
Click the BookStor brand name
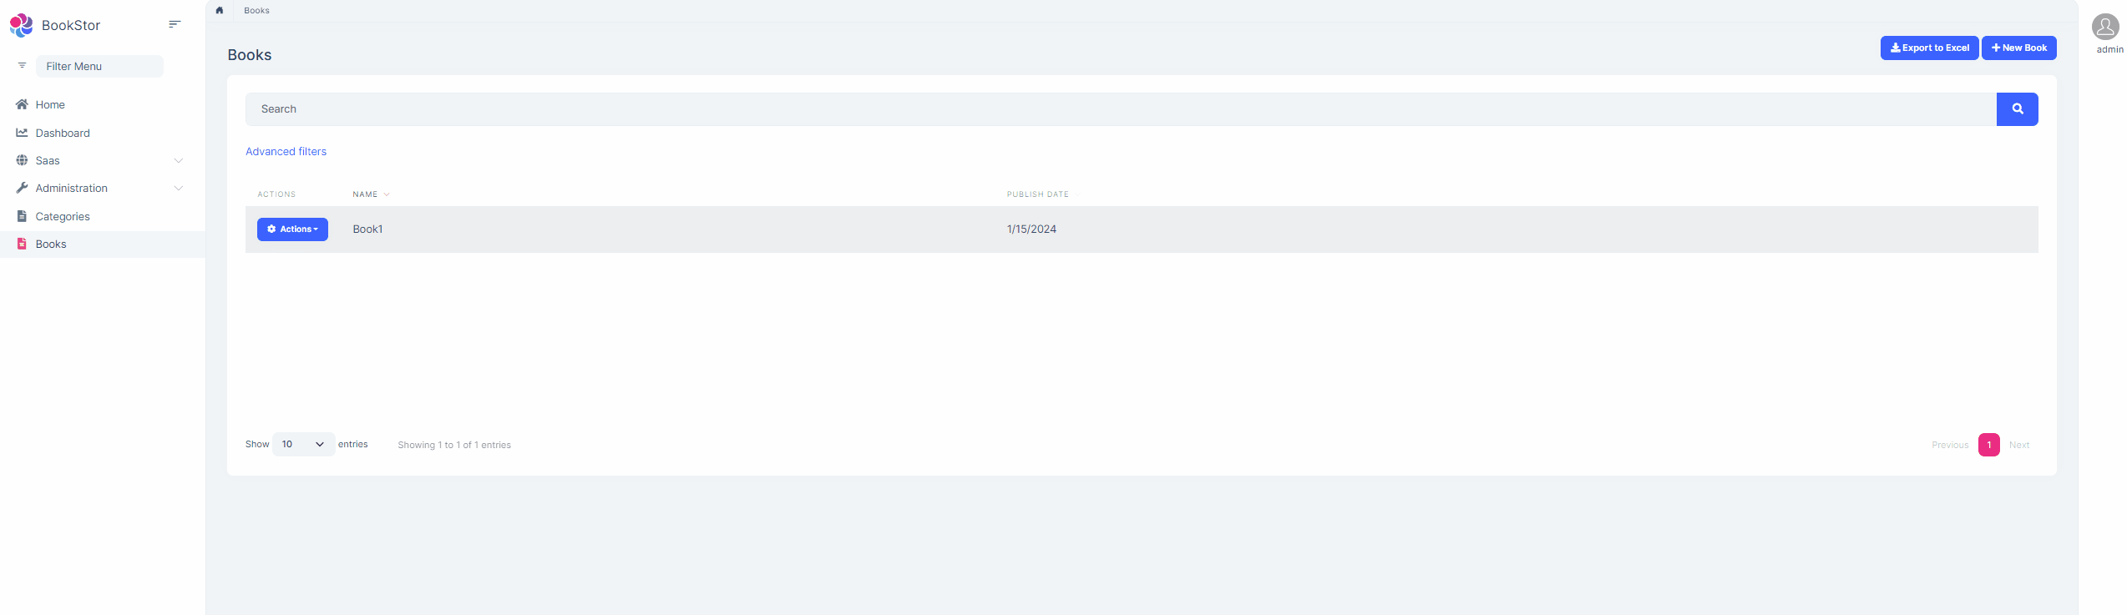coord(71,26)
